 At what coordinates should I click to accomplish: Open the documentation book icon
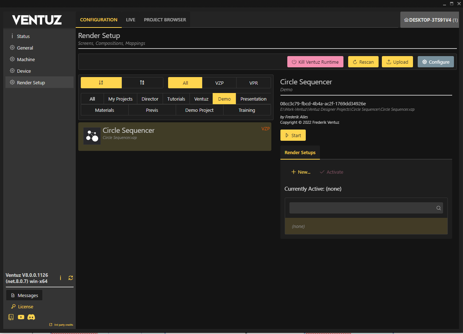coord(11,317)
